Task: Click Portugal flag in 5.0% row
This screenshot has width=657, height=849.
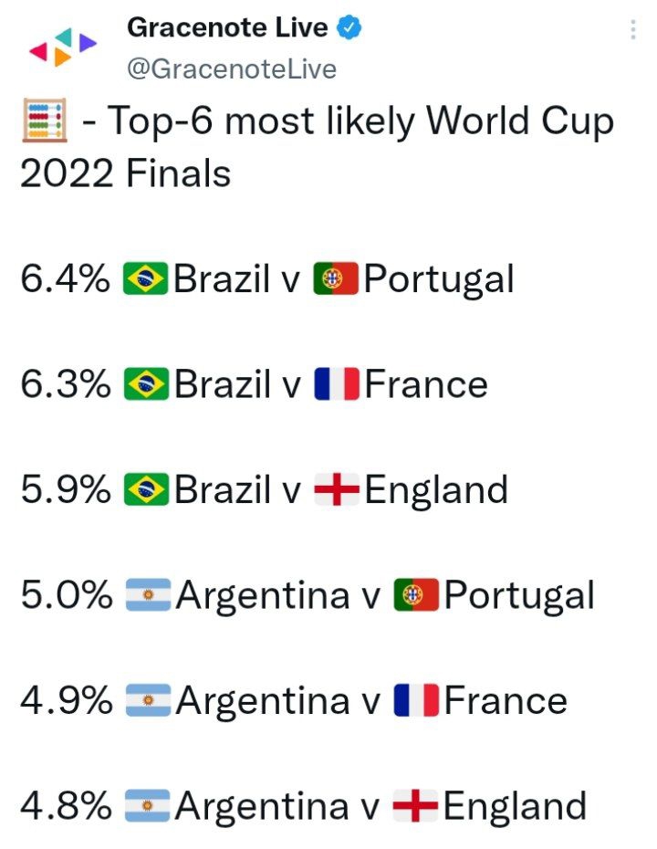Action: pos(416,594)
